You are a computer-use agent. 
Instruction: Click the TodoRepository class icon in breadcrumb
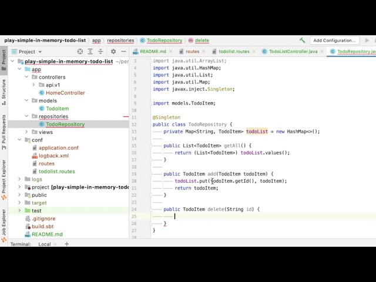[x=142, y=41]
